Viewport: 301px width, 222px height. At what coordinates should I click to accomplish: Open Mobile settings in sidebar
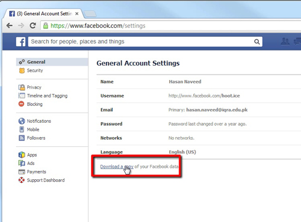pyautogui.click(x=33, y=129)
